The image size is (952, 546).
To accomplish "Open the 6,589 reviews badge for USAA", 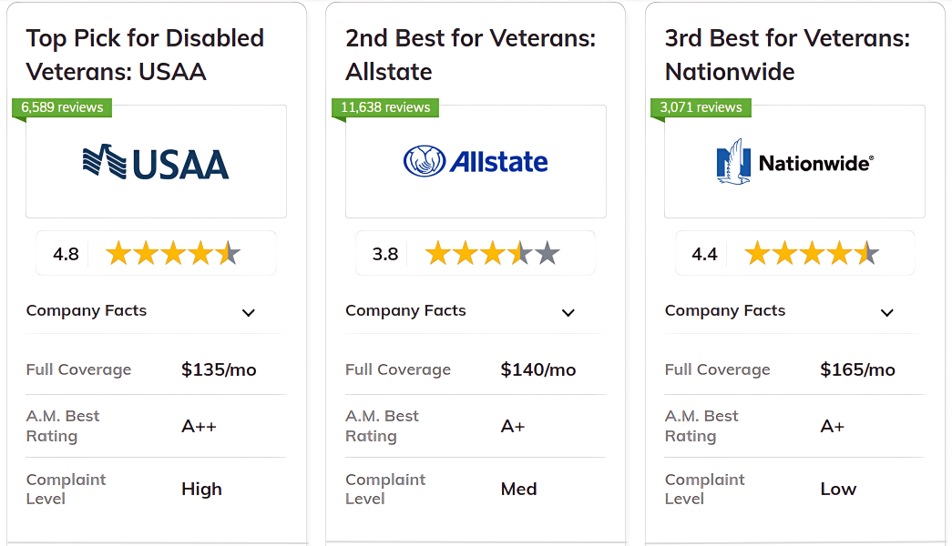I will coord(61,107).
